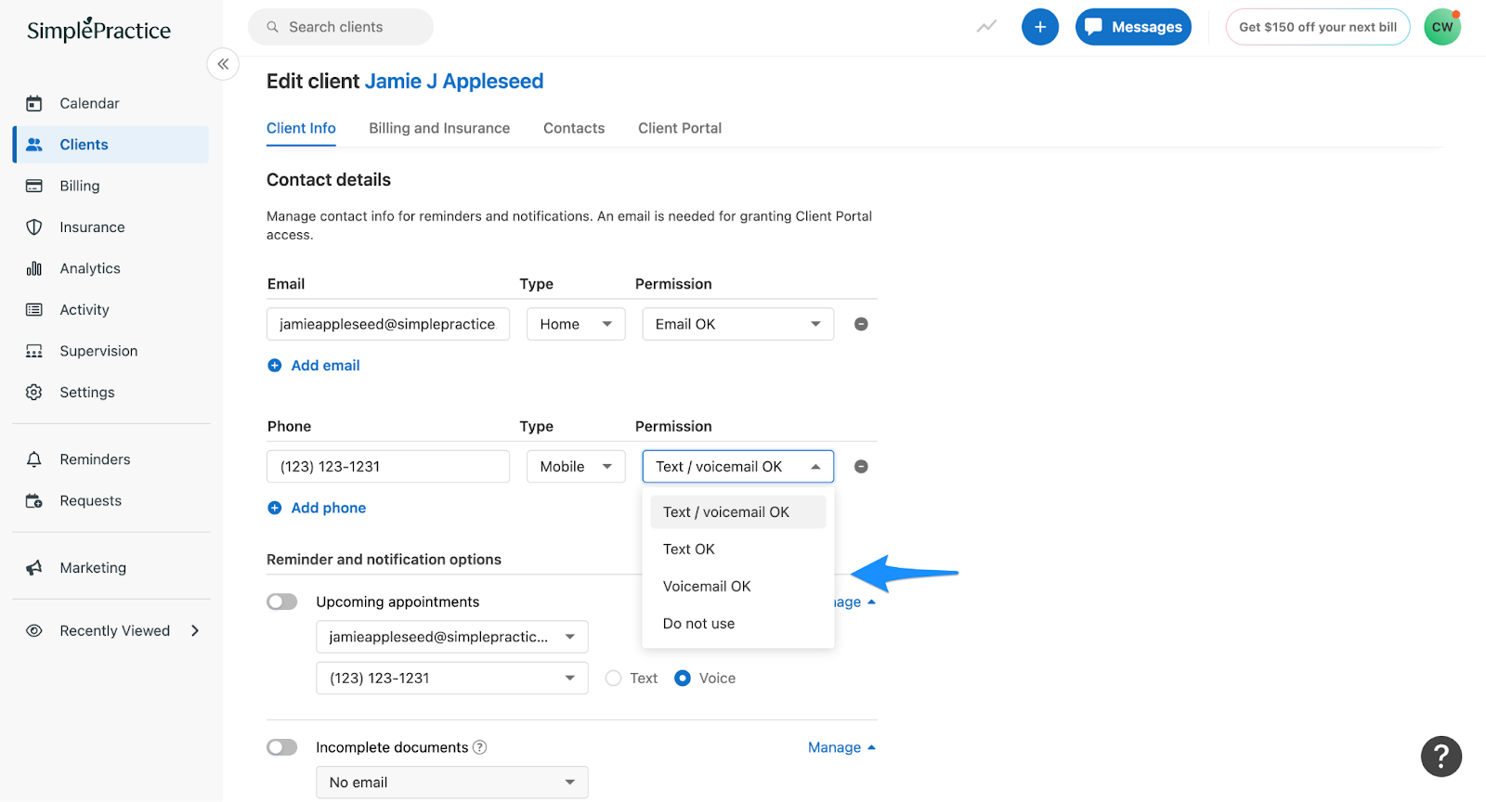
Task: Open Reminders in the sidebar
Action: click(111, 459)
